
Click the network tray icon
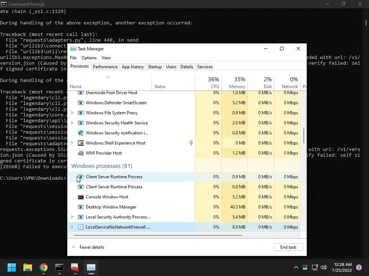point(315,267)
